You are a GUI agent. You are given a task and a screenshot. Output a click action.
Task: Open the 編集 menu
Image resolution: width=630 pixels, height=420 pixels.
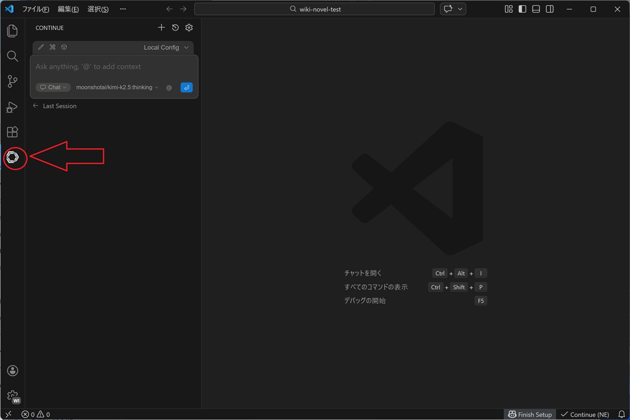(x=68, y=9)
